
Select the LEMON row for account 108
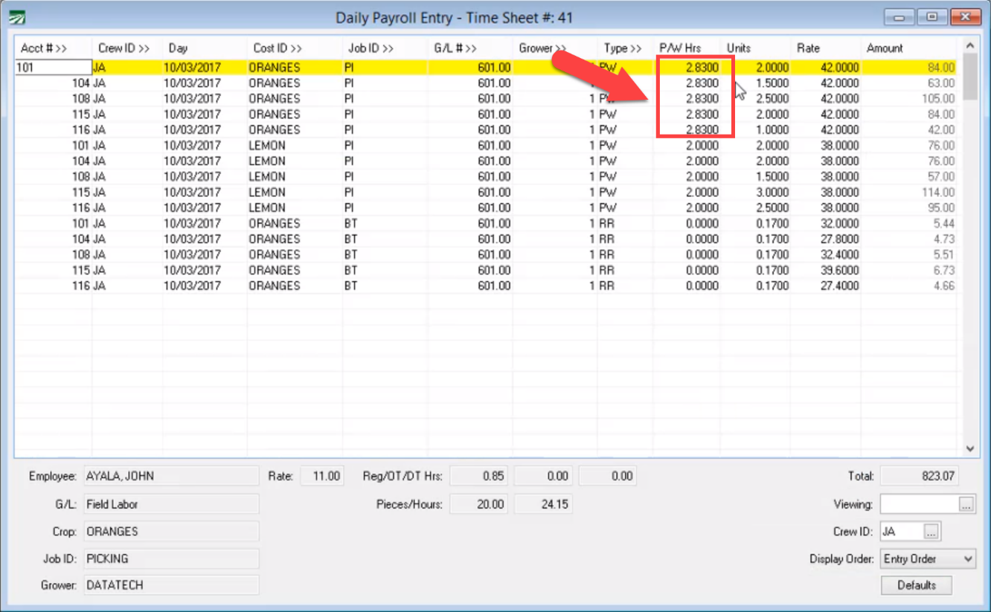[x=489, y=176]
